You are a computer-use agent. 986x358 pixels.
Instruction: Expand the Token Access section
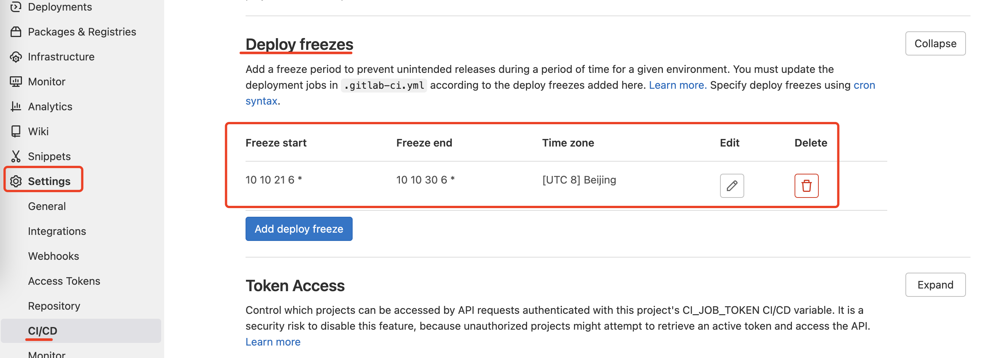pyautogui.click(x=935, y=285)
